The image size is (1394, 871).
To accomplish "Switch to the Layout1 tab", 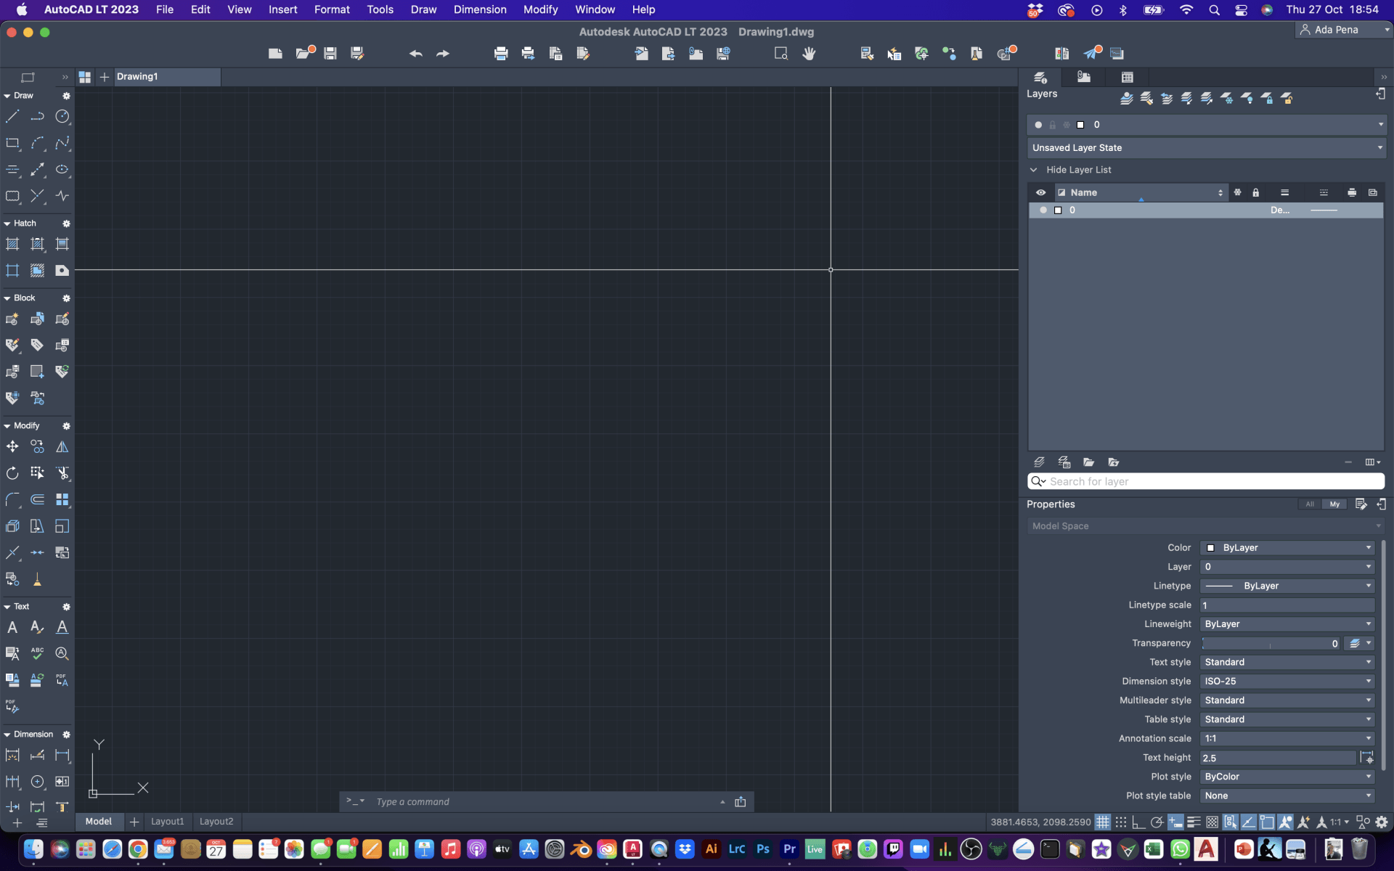I will [167, 821].
